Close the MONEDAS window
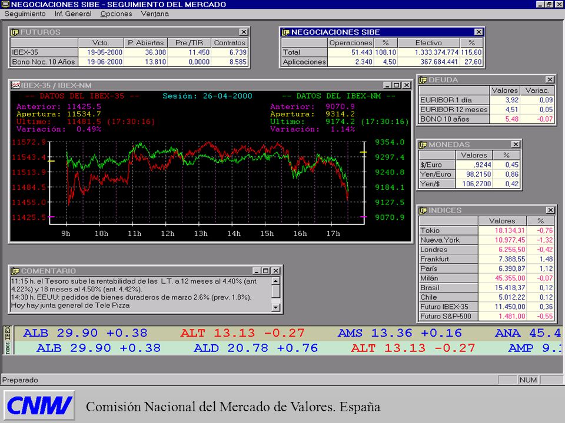The image size is (565, 423). click(x=516, y=145)
